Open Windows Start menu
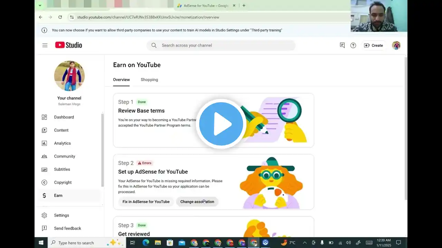442x248 pixels. click(41, 242)
